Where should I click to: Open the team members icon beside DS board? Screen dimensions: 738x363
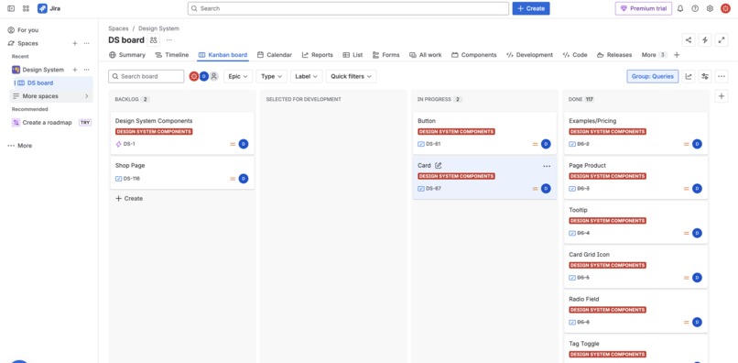pos(154,40)
